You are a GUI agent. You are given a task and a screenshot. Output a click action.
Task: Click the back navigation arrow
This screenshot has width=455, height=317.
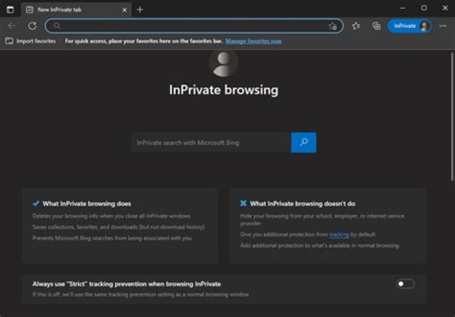pyautogui.click(x=11, y=26)
